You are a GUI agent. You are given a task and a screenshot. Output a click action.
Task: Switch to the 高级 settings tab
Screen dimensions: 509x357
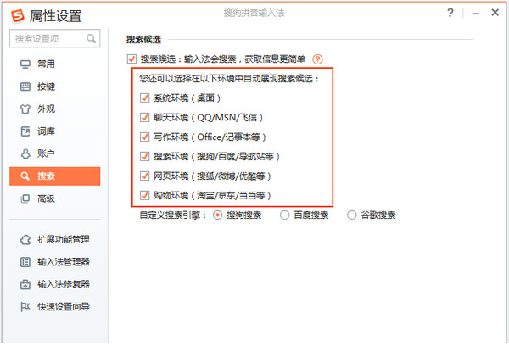[x=46, y=198]
